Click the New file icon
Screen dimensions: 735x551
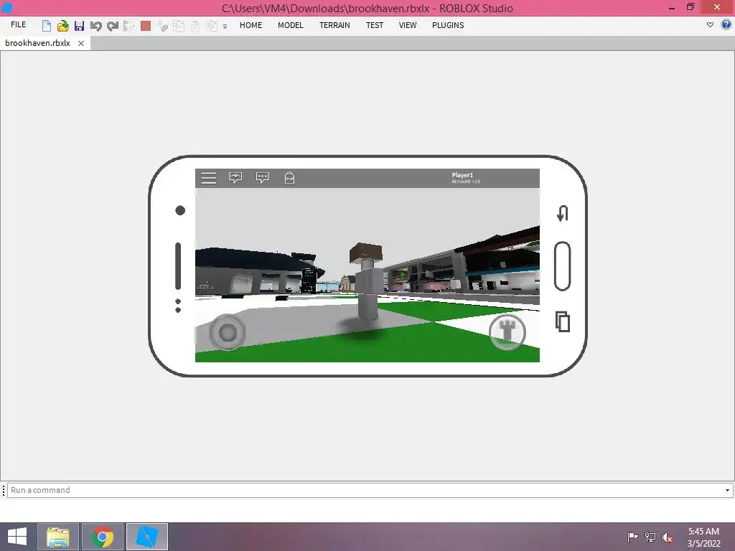pos(46,26)
